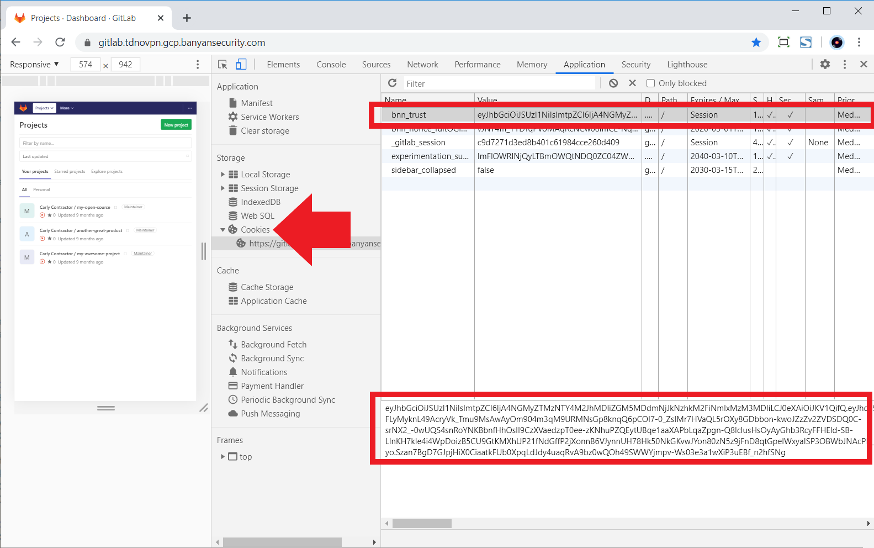Screen dimensions: 874x548
Task: Click Clear storage in Application panel
Action: click(264, 131)
